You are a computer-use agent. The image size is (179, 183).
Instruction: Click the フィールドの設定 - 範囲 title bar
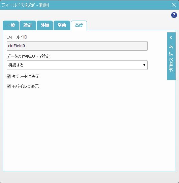[x=86, y=5]
